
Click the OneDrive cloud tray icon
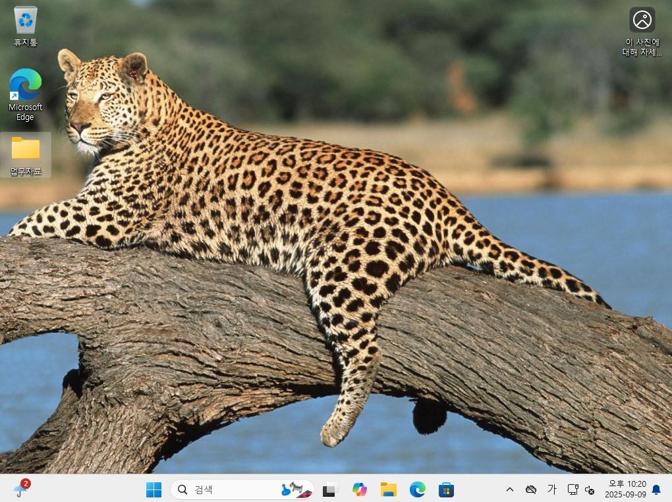tap(531, 489)
